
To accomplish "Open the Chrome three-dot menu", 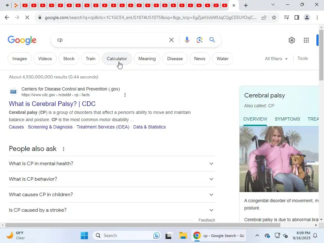I will tap(317, 18).
